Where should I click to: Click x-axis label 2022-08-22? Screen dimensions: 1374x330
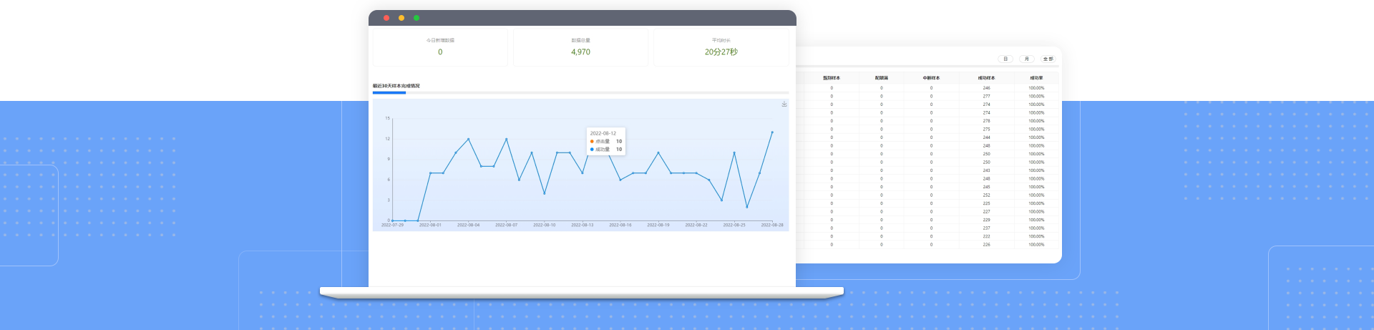point(696,225)
